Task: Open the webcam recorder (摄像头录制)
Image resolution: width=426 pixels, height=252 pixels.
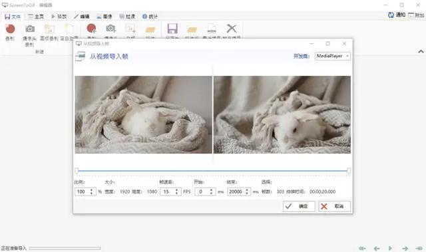Action: pos(29,35)
